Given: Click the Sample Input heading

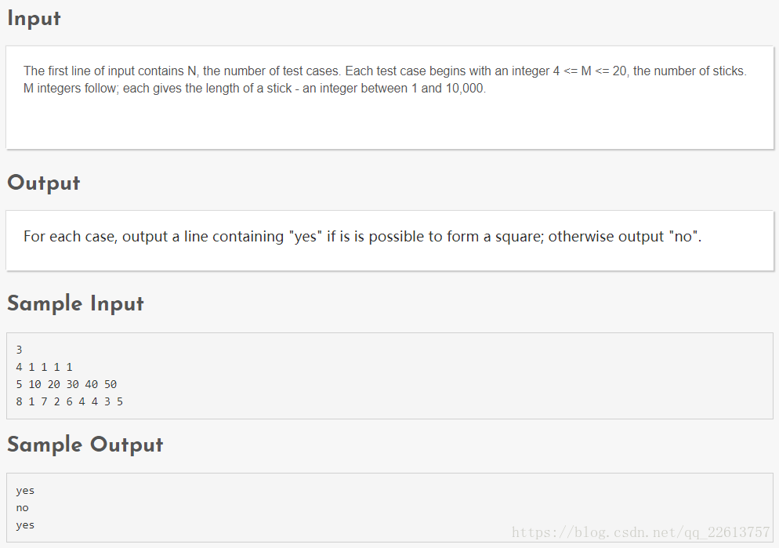Looking at the screenshot, I should [x=75, y=303].
